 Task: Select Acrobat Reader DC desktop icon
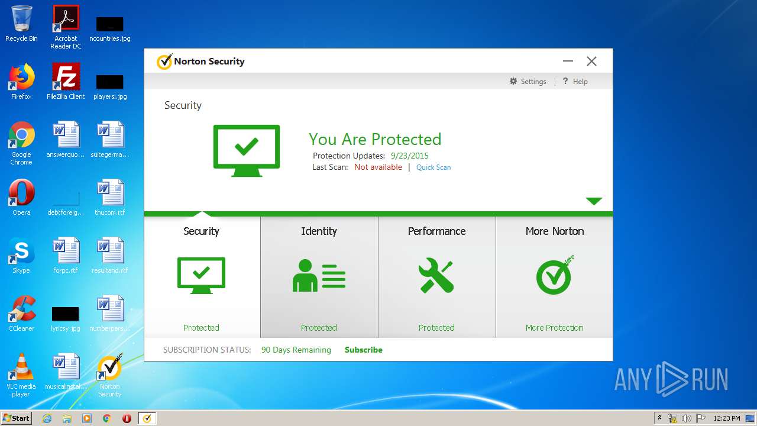[x=66, y=27]
